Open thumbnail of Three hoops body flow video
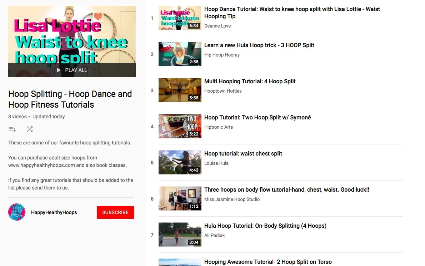Viewport: 425px width, 266px height. pyautogui.click(x=180, y=198)
